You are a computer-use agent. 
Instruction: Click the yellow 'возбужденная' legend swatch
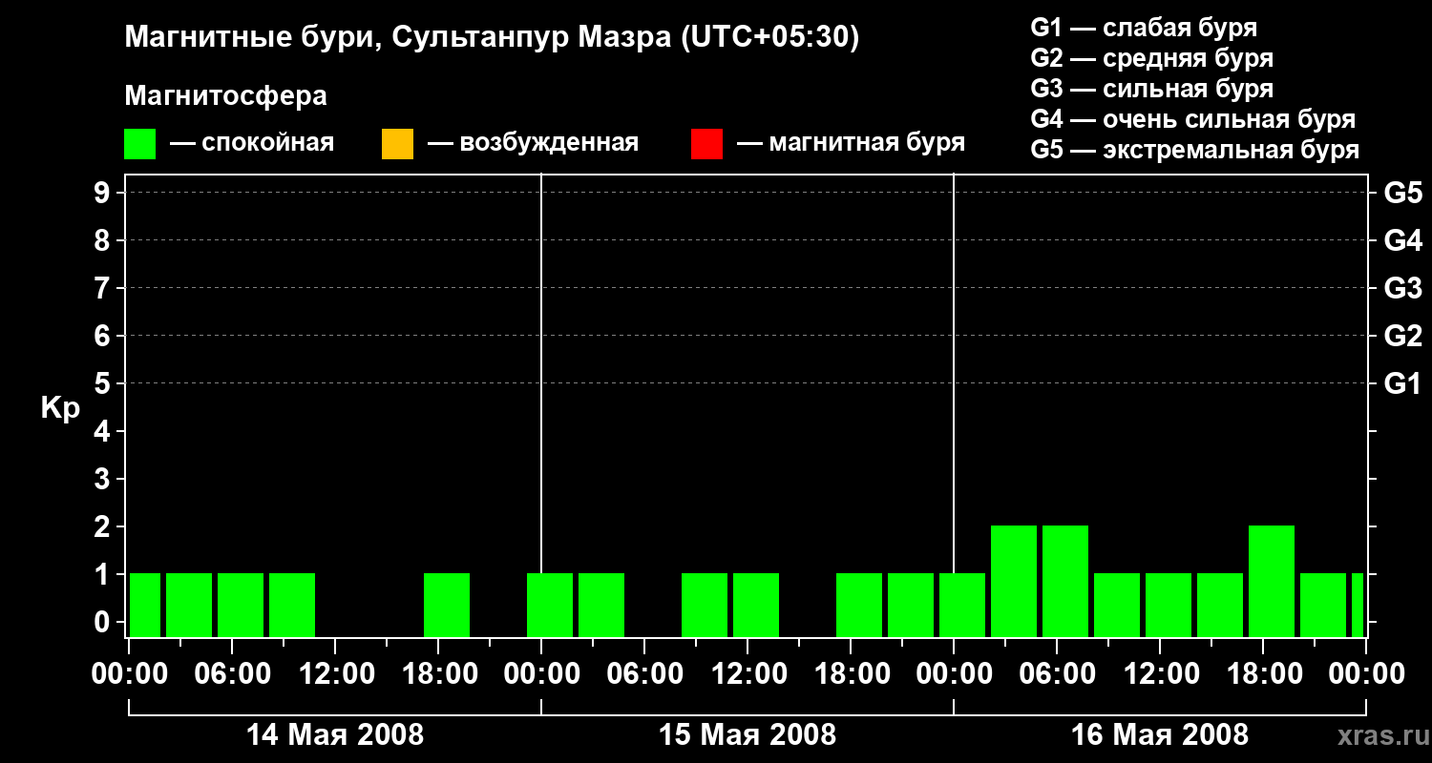(397, 144)
